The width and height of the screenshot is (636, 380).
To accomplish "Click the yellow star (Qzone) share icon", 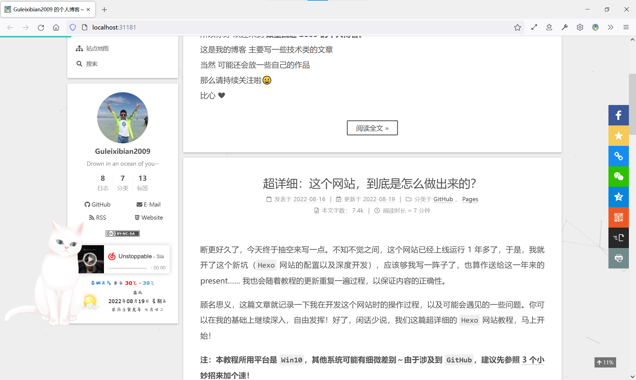I will click(x=618, y=136).
